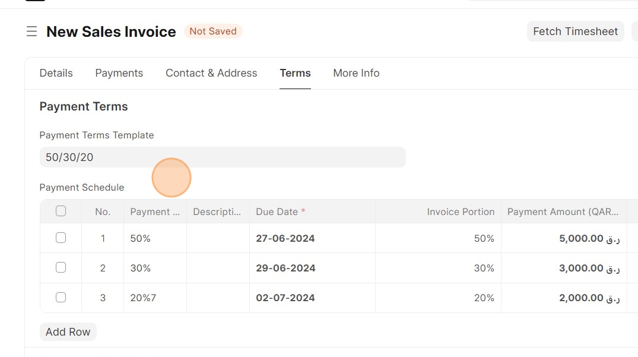Click the Fetch Timesheet button

point(575,31)
